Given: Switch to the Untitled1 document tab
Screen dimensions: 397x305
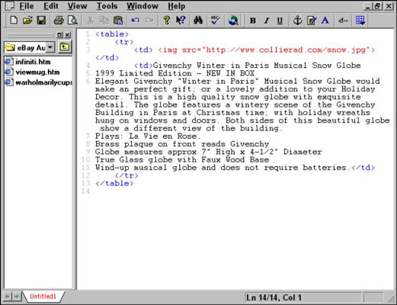Looking at the screenshot, I should pyautogui.click(x=43, y=297).
